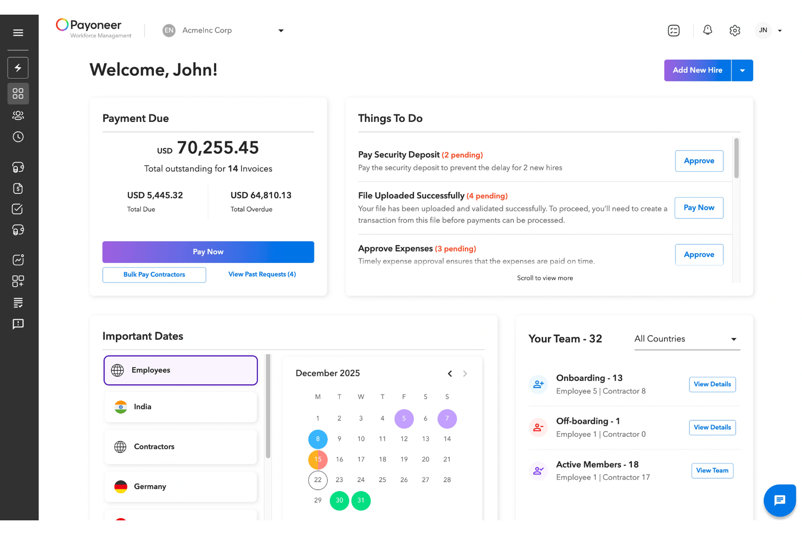This screenshot has height=535, width=802.
Task: View Details for Onboarding
Action: pyautogui.click(x=712, y=384)
